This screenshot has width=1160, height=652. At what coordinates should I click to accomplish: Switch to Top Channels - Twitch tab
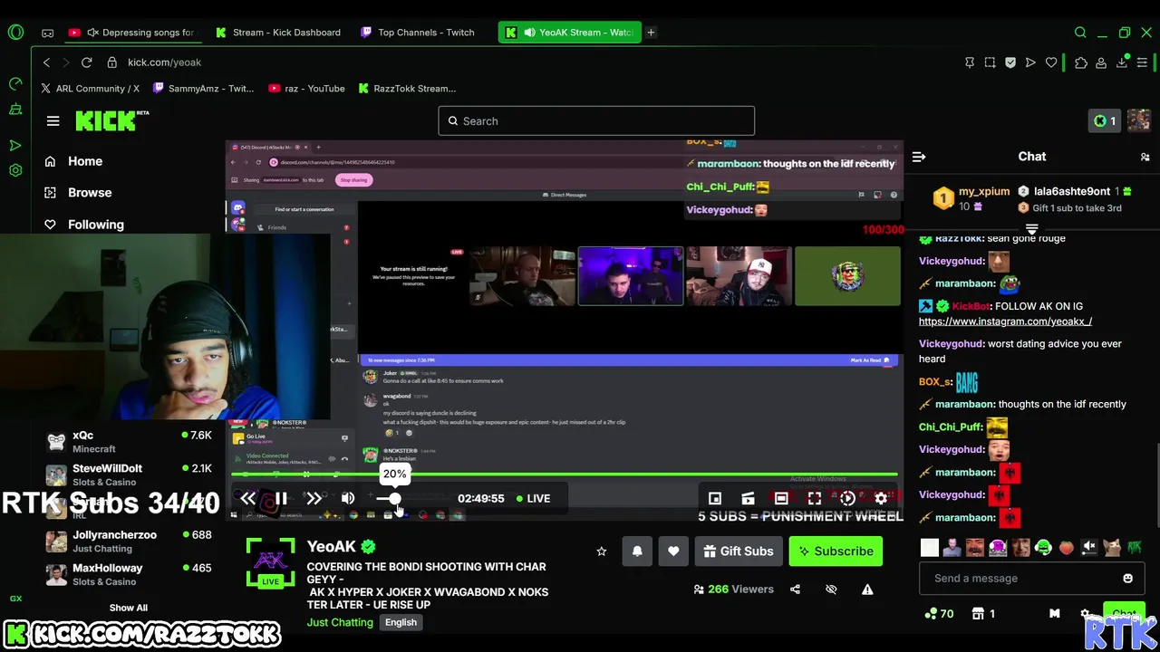click(x=417, y=33)
